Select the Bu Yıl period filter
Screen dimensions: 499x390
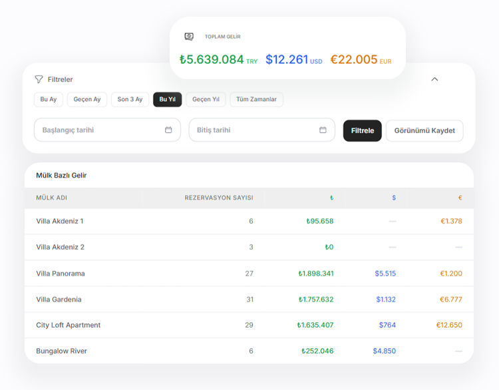coord(168,99)
